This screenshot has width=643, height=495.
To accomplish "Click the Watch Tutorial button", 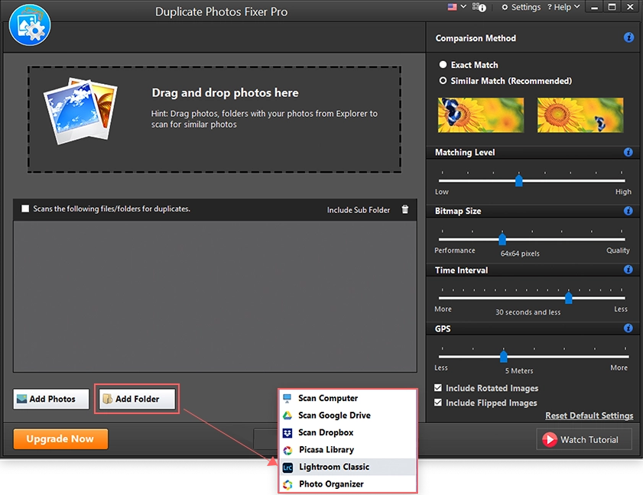I will tap(584, 439).
